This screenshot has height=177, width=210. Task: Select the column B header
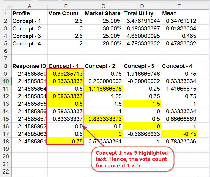tap(65, 5)
